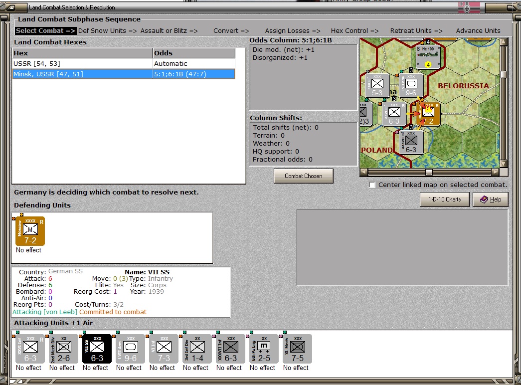Click the 5:1;6:1B (47:7) odds cell
521x385 pixels.
(x=194, y=74)
